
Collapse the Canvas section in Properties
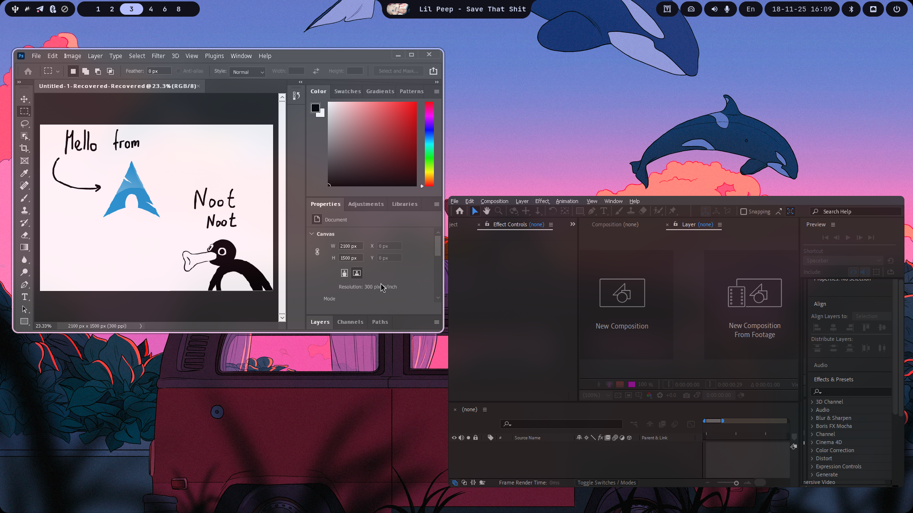313,233
